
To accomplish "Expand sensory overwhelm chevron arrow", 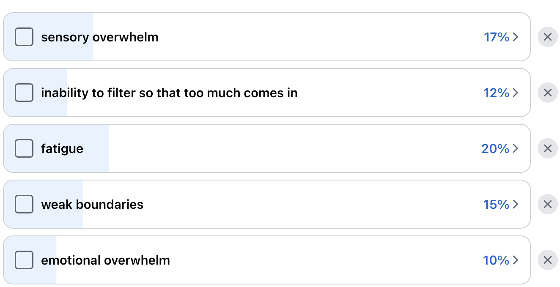I will click(515, 37).
